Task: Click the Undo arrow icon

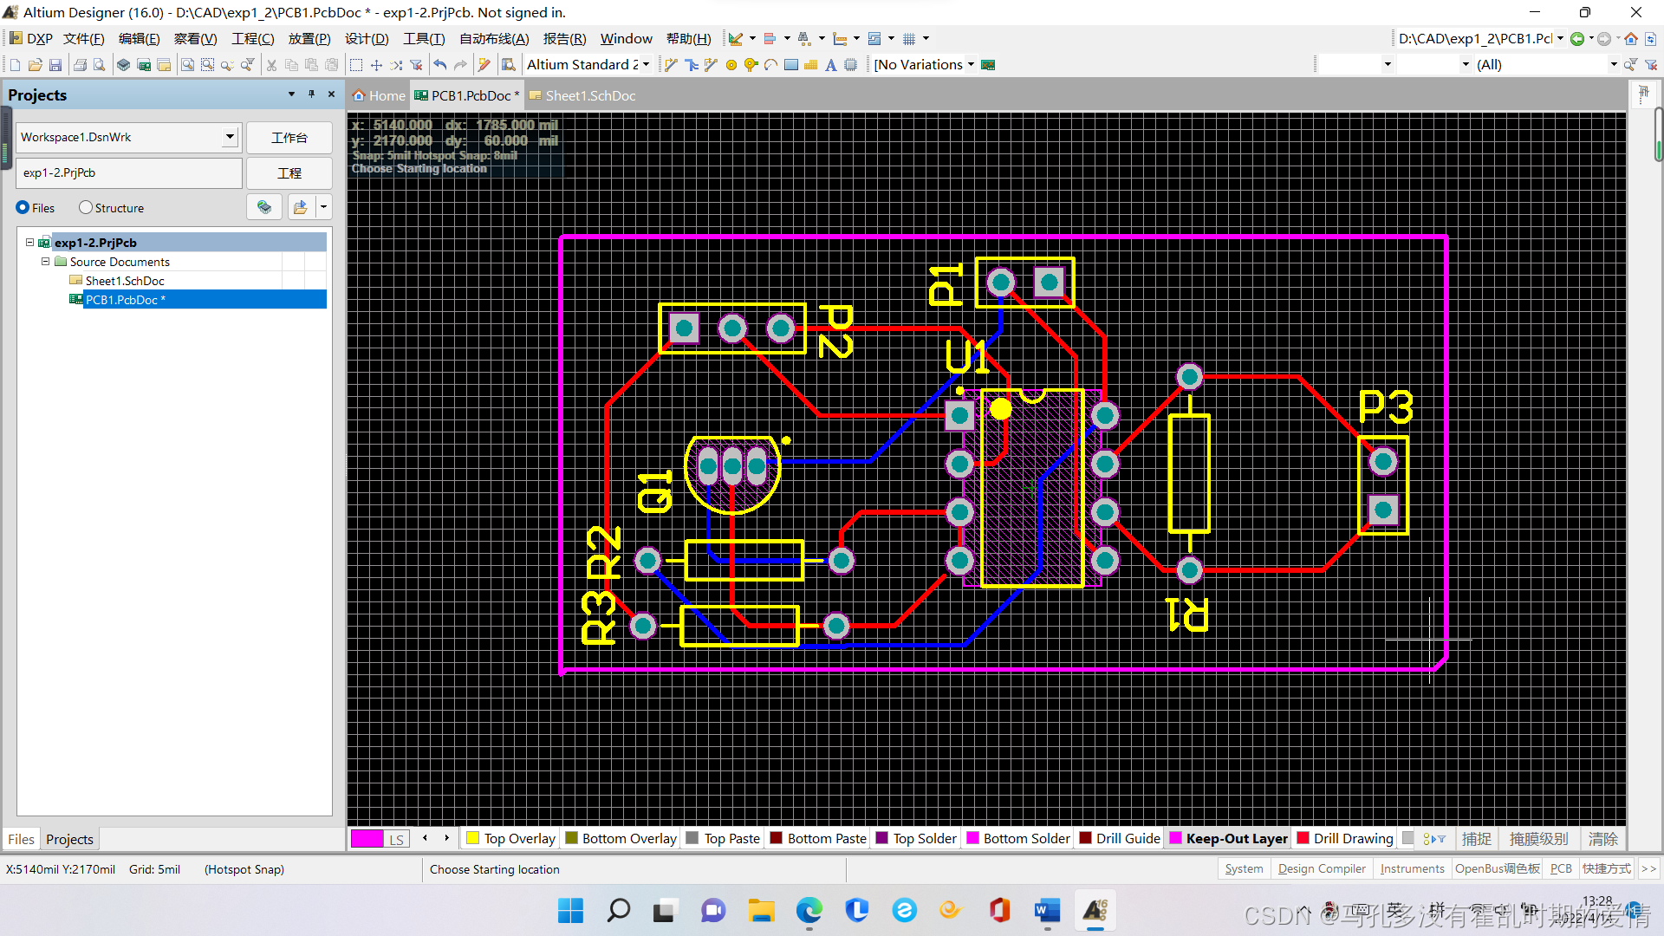Action: click(x=440, y=65)
